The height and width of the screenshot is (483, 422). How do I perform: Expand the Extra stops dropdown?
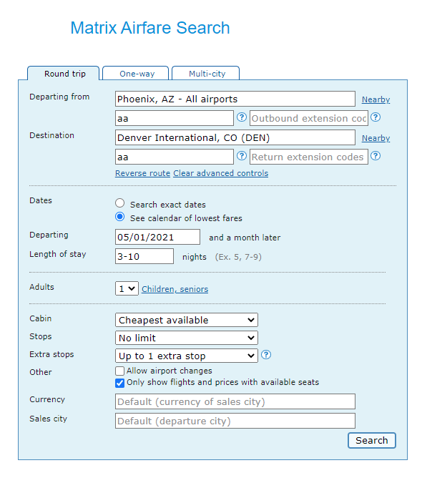coord(187,356)
